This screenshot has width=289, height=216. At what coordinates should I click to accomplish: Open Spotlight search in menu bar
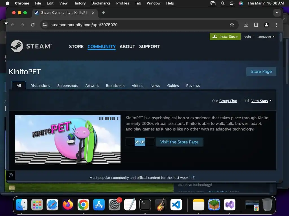tap(223, 3)
